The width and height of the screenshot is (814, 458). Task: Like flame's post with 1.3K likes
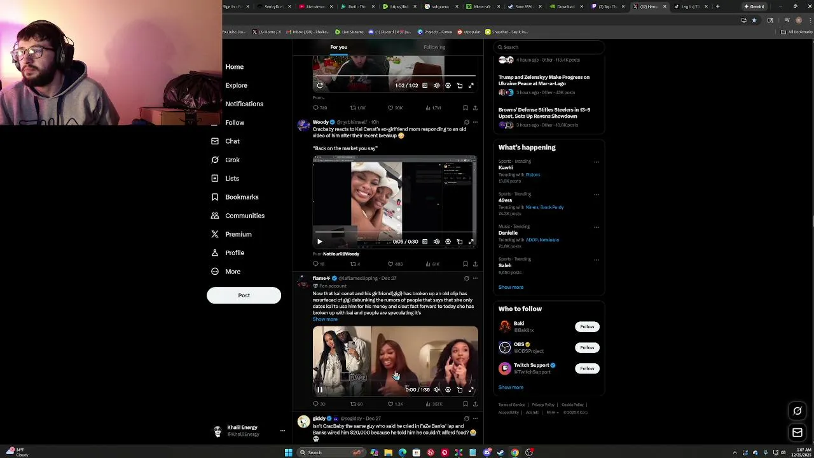point(396,404)
